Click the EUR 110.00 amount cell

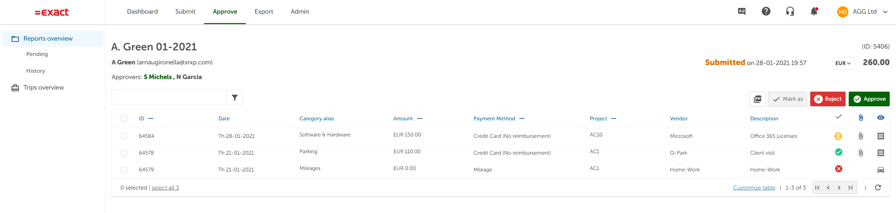point(407,151)
